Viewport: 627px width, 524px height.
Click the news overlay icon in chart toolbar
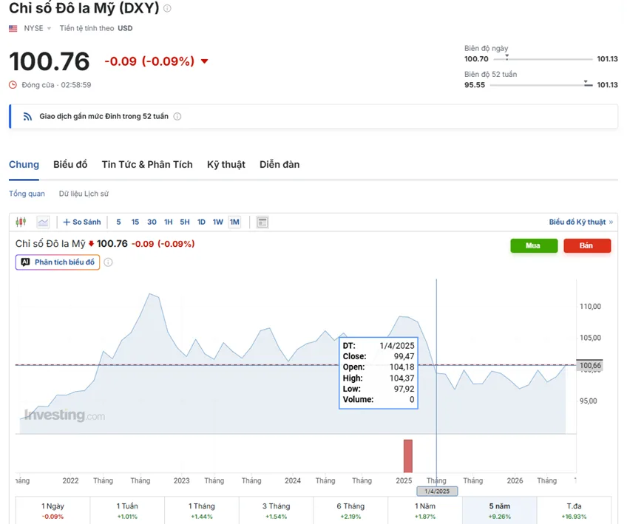(262, 222)
